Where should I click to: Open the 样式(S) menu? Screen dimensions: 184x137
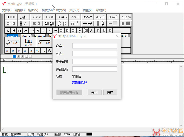[x=61, y=10]
